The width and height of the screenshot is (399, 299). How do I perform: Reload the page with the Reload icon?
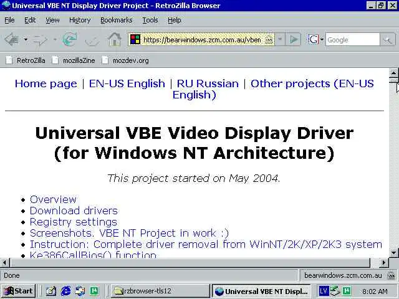[70, 39]
